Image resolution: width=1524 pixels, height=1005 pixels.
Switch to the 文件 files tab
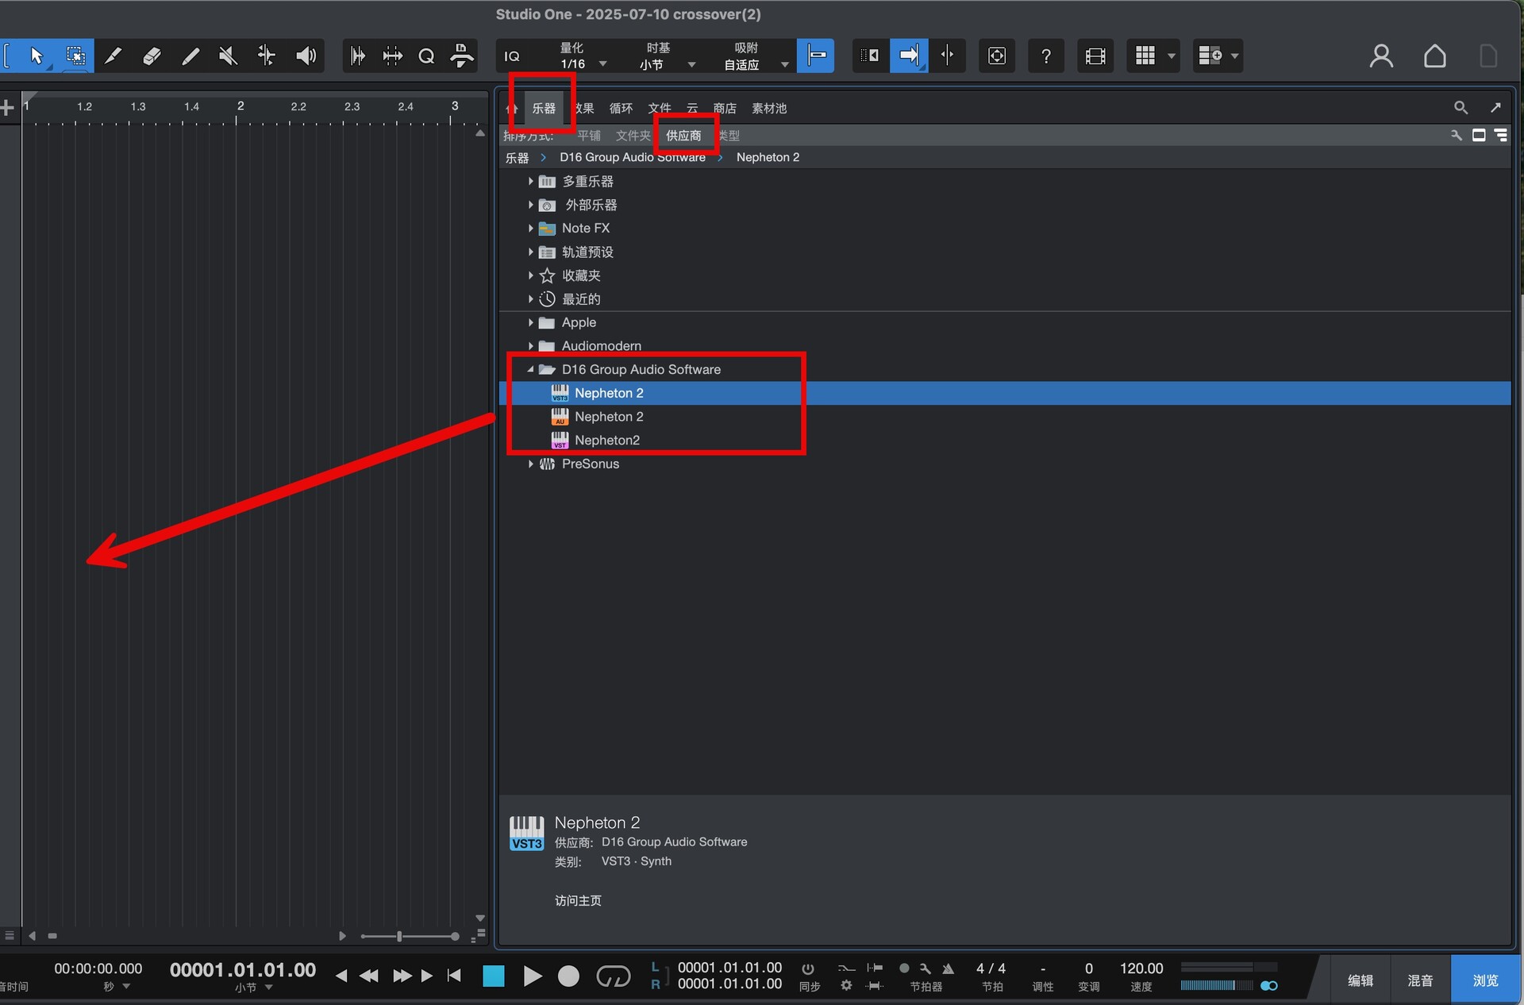pos(660,108)
